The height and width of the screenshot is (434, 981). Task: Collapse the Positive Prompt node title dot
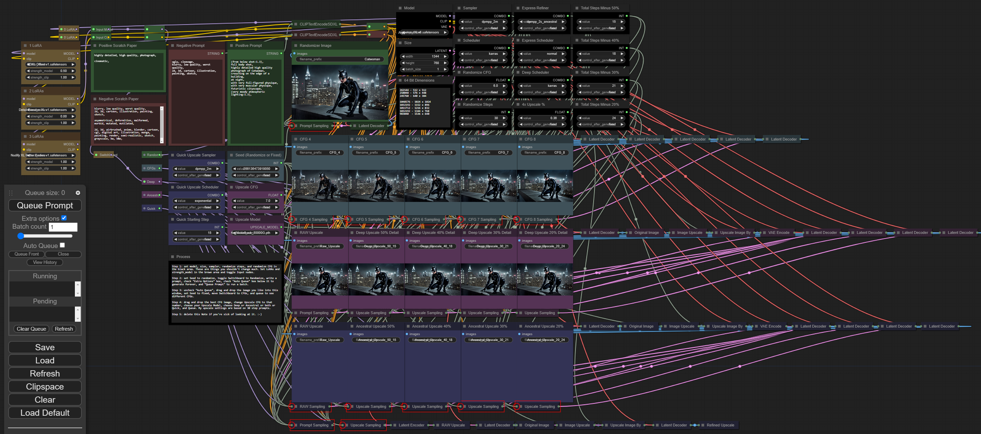pyautogui.click(x=231, y=45)
